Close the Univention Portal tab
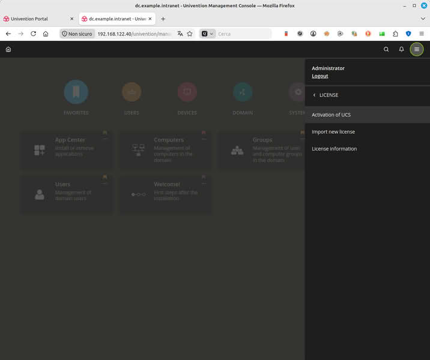The width and height of the screenshot is (430, 360). coord(72,19)
